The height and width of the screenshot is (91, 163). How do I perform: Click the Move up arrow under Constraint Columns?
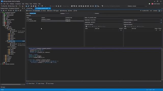(x=92, y=27)
